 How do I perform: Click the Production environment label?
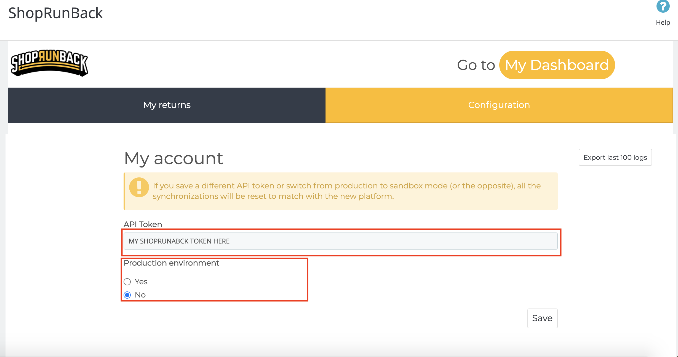click(171, 263)
